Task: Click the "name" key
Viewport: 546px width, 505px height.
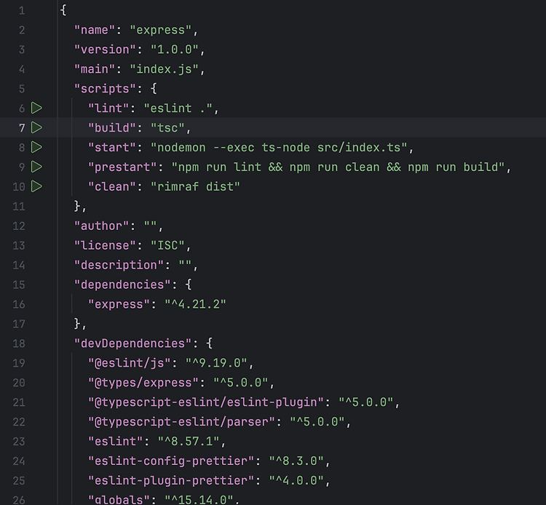Action: click(x=95, y=30)
